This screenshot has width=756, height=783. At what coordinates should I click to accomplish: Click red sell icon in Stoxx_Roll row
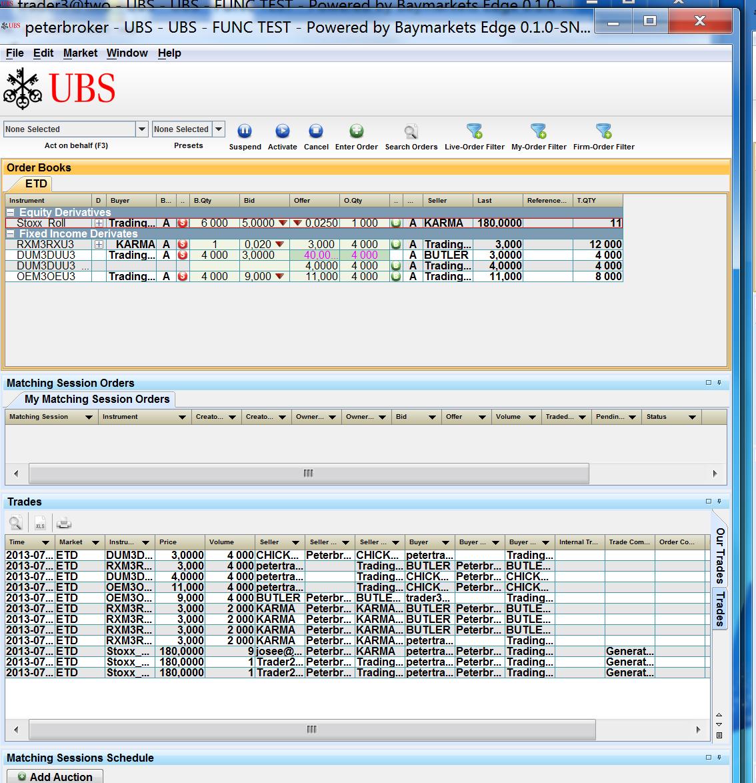tap(183, 223)
